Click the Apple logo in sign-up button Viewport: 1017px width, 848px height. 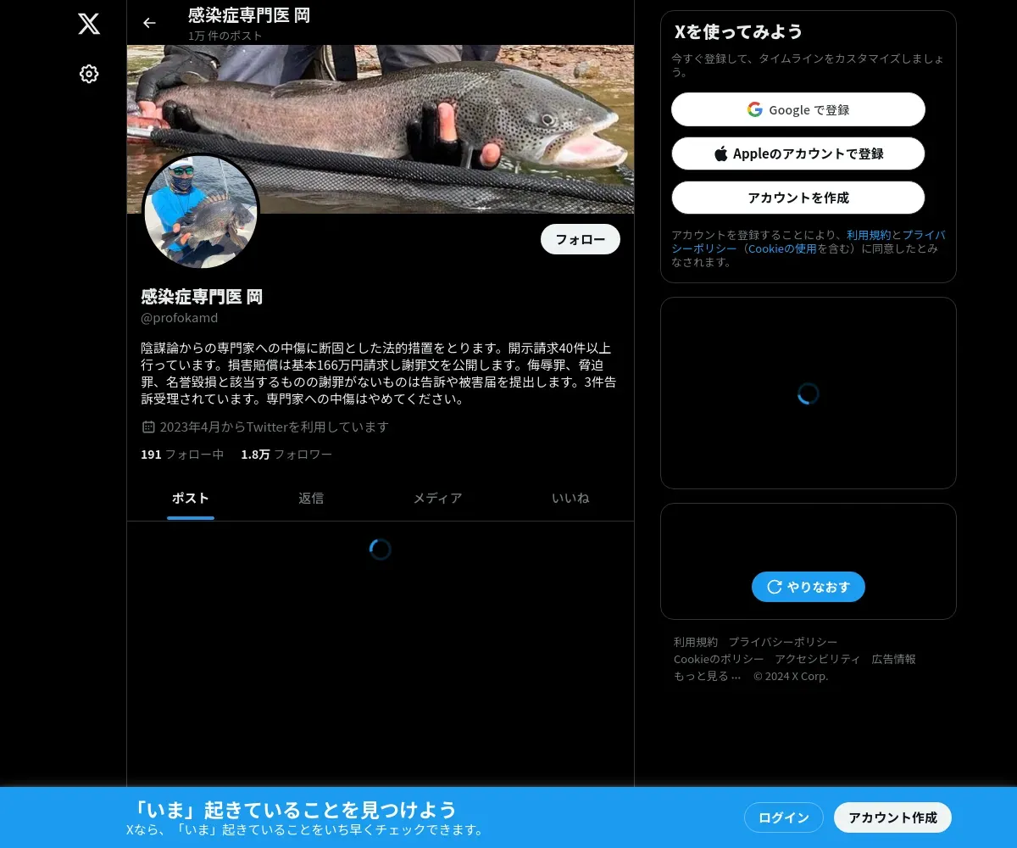coord(721,153)
